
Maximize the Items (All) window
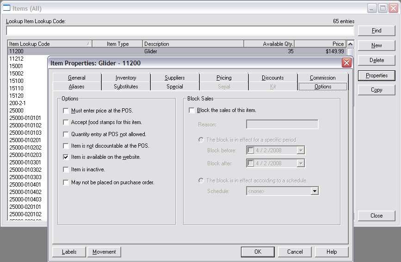pos(382,8)
